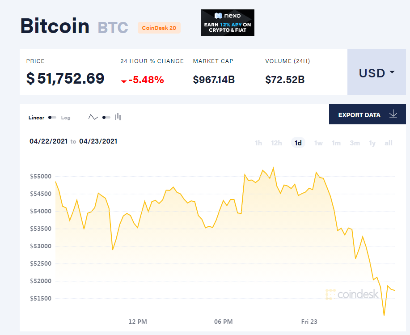This screenshot has width=410, height=335.
Task: Open the Nexo advertisement banner
Action: pos(227,23)
